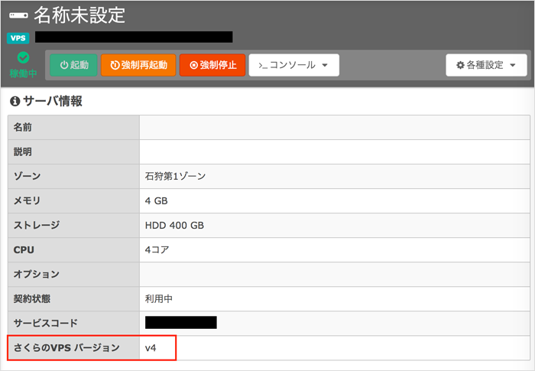The width and height of the screenshot is (535, 371).
Task: Click the 4コア CPU value
Action: pyautogui.click(x=157, y=249)
